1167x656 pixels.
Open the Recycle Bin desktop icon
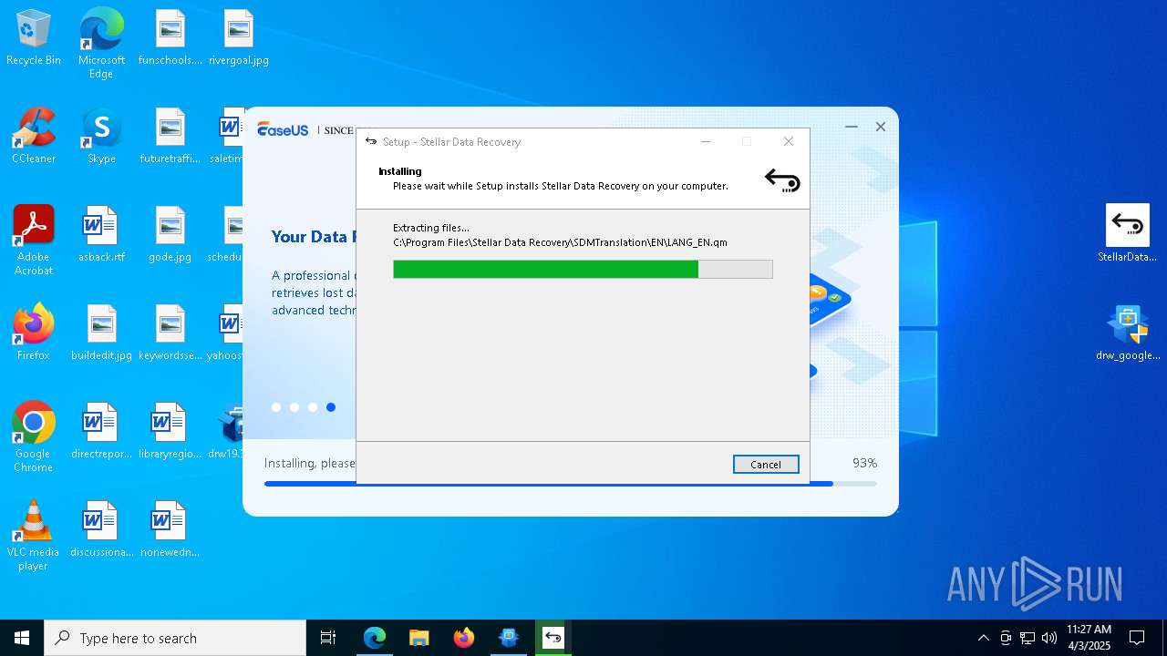pos(34,38)
